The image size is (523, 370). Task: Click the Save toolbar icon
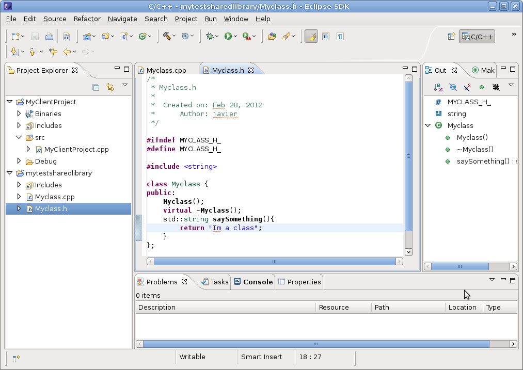pyautogui.click(x=35, y=36)
